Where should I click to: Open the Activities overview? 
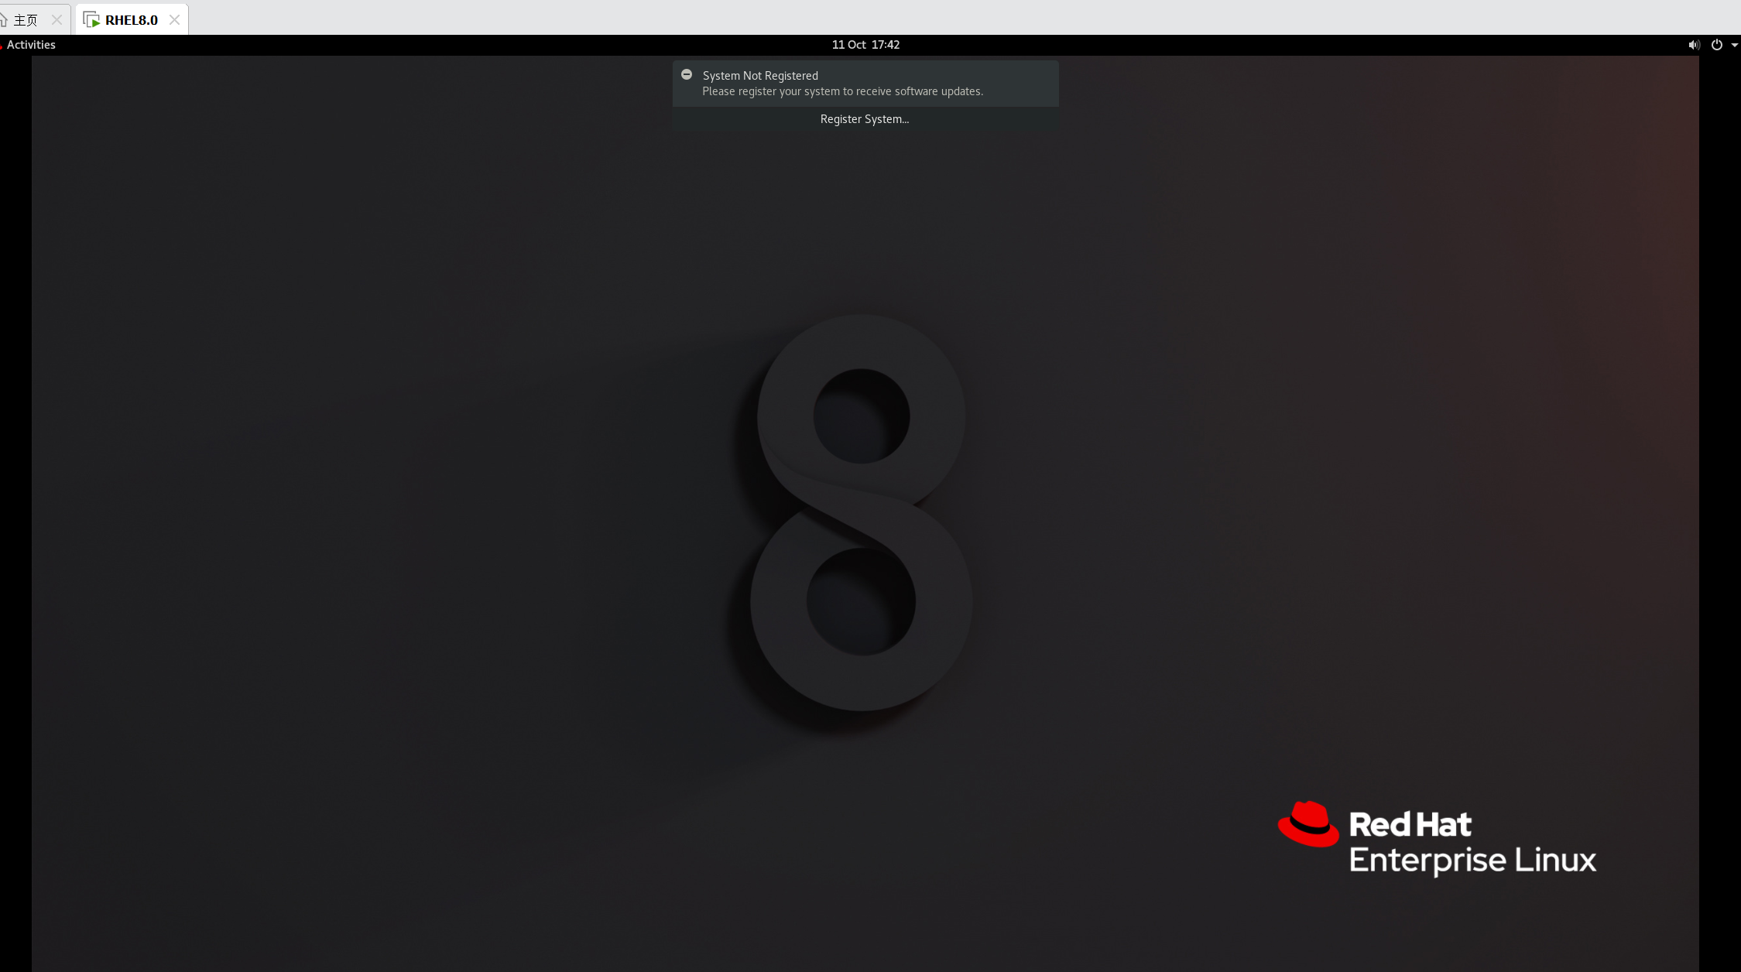[x=32, y=44]
